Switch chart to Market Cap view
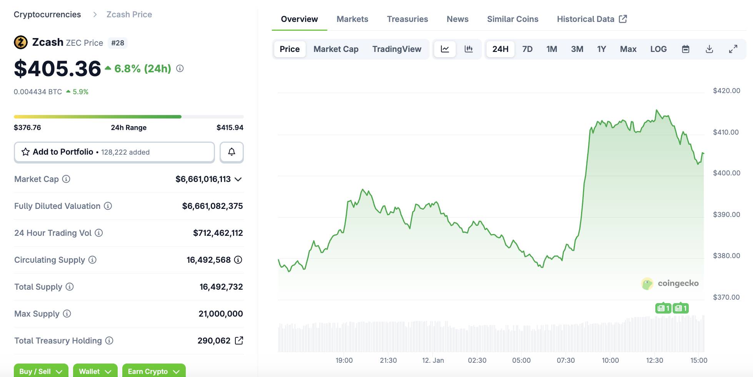 pos(336,49)
